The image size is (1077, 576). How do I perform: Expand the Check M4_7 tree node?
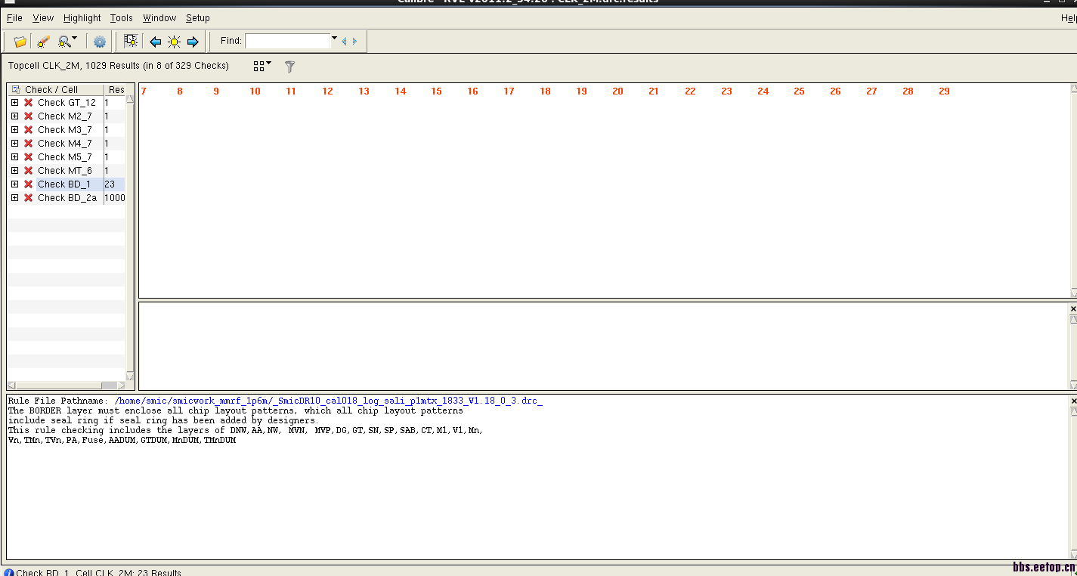click(x=14, y=144)
